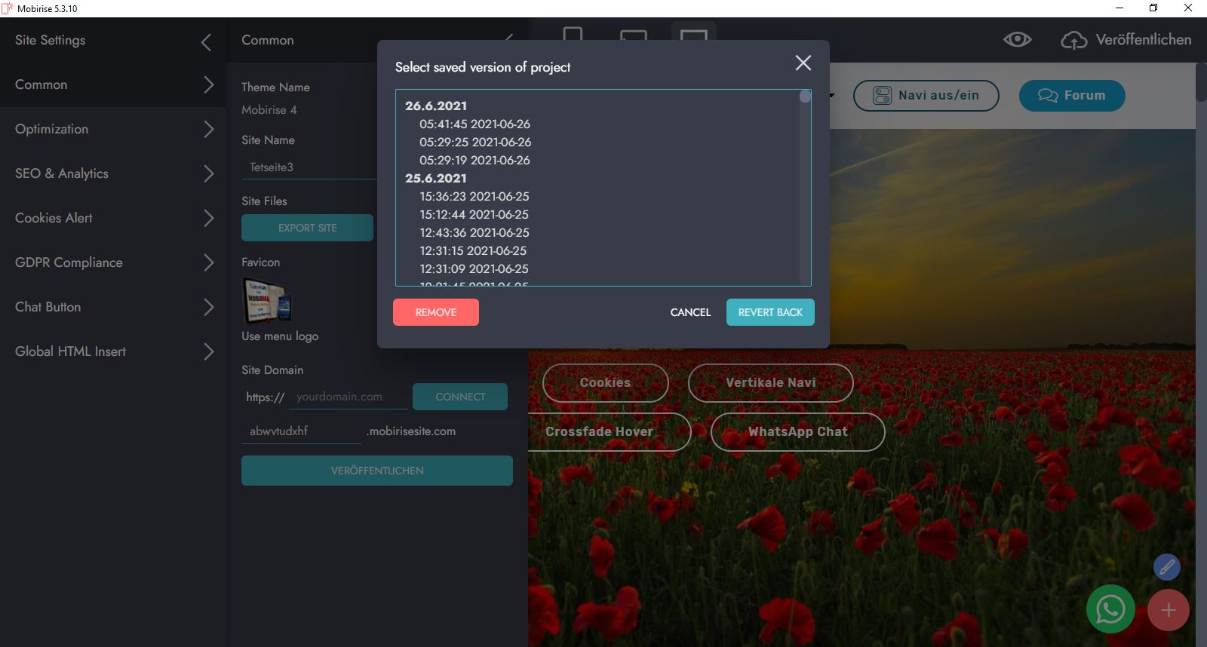The height and width of the screenshot is (647, 1207).
Task: Collapse the Site Settings panel chevron
Action: [206, 42]
